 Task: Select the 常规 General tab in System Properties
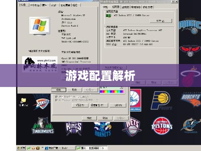24,5
